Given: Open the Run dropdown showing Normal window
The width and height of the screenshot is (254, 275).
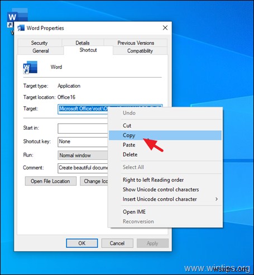Looking at the screenshot, I should (83, 155).
